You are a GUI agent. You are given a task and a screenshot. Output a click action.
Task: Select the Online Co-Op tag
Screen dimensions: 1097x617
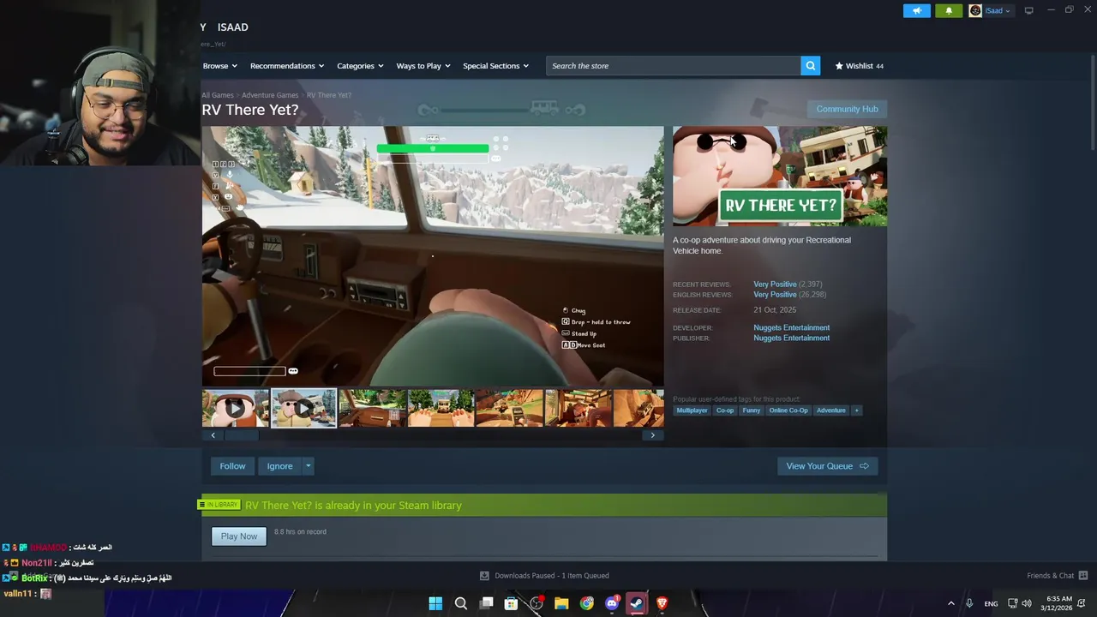click(788, 410)
